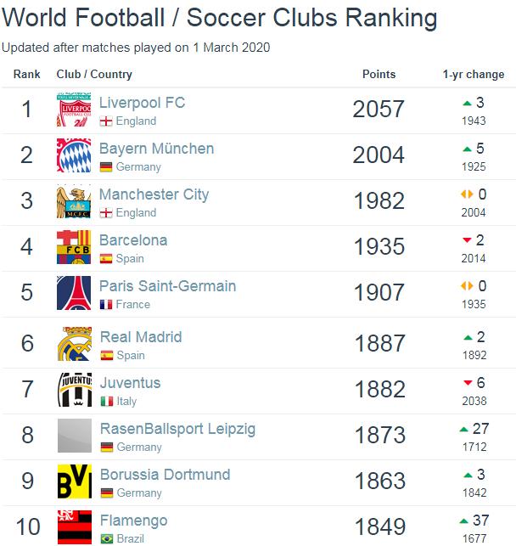Click the Points column header

coord(379,74)
